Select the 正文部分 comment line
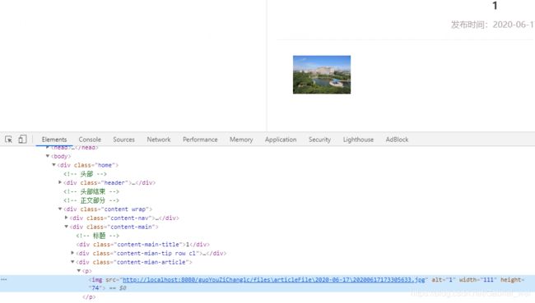535x303 pixels. (91, 200)
